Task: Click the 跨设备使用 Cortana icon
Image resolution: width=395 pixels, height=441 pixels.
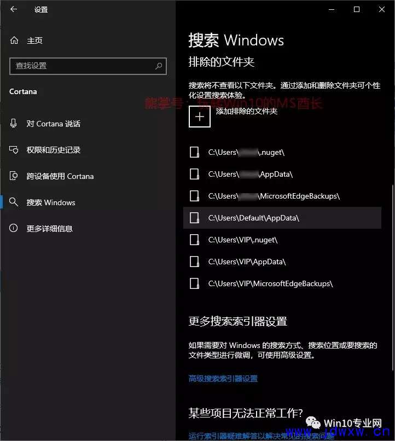Action: click(x=14, y=176)
